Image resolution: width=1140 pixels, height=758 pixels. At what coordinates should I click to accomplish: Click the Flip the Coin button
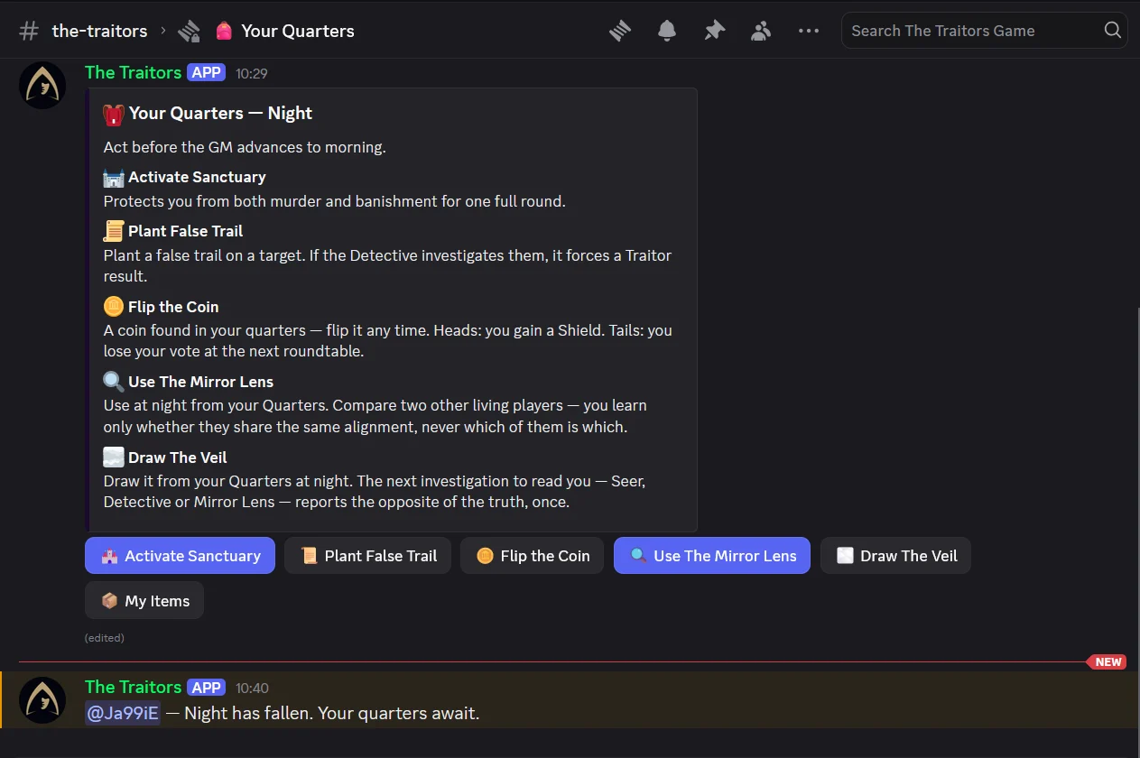pyautogui.click(x=533, y=556)
